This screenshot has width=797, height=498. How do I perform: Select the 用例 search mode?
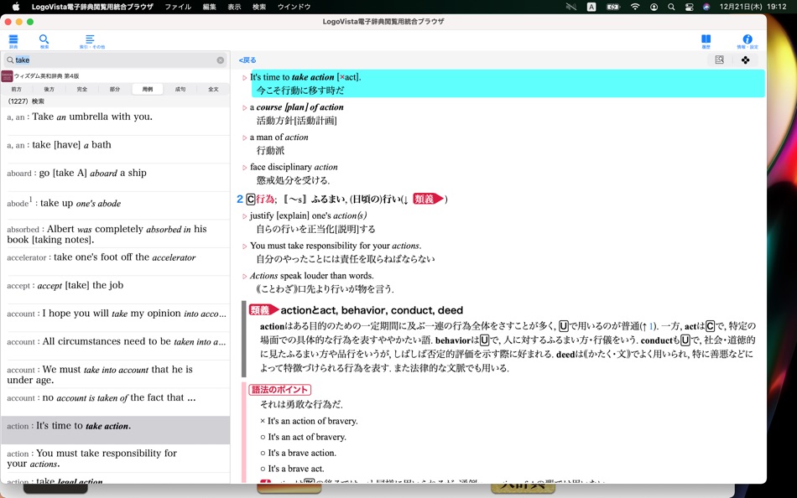pyautogui.click(x=148, y=89)
